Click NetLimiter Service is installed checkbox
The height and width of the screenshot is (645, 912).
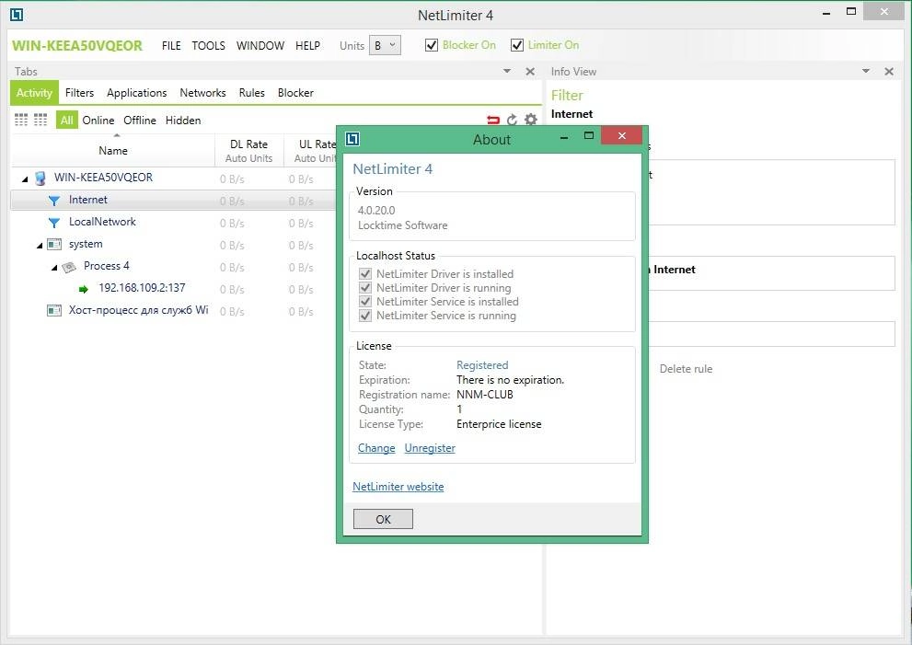(x=365, y=301)
